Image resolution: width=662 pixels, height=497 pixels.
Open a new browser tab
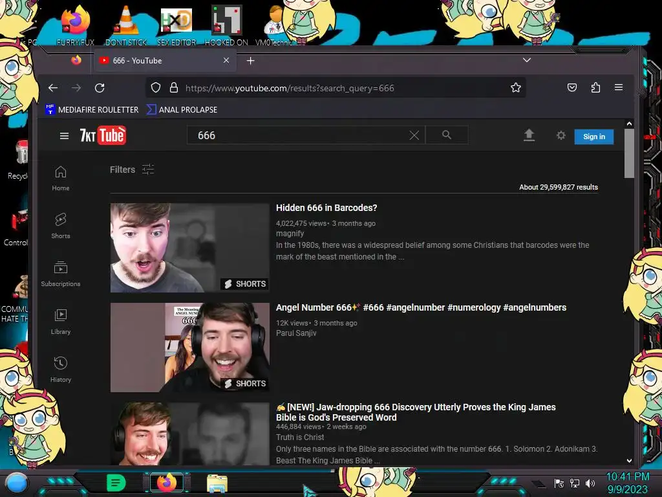250,61
